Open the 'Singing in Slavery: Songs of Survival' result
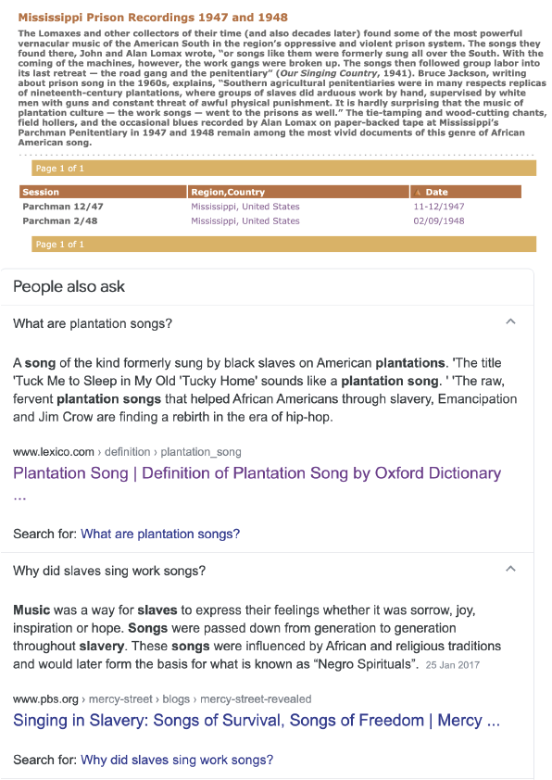This screenshot has height=780, width=552. (x=257, y=721)
